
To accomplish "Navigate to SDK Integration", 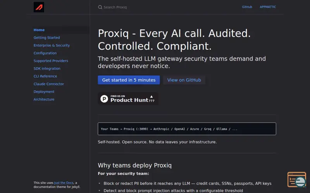I will click(x=47, y=68).
